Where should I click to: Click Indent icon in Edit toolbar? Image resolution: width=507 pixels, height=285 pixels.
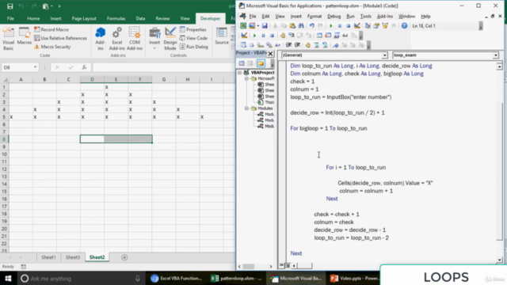(288, 45)
